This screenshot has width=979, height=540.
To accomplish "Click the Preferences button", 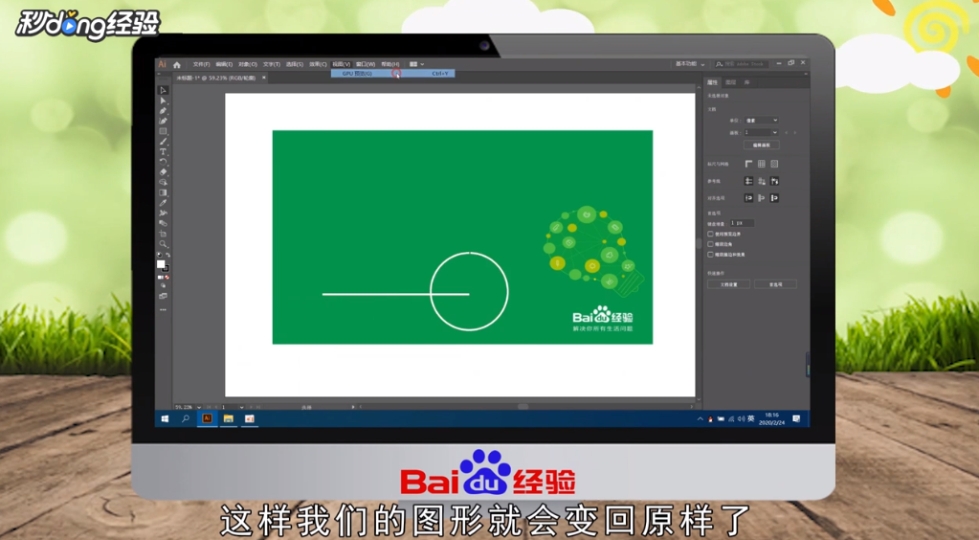I will [775, 284].
